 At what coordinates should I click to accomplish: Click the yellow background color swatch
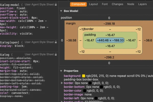(x=84, y=76)
